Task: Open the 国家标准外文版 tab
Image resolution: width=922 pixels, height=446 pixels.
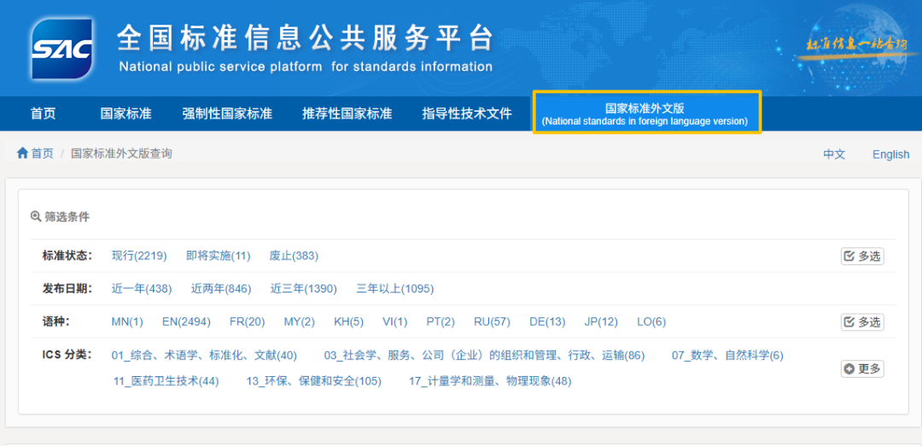Action: point(645,113)
